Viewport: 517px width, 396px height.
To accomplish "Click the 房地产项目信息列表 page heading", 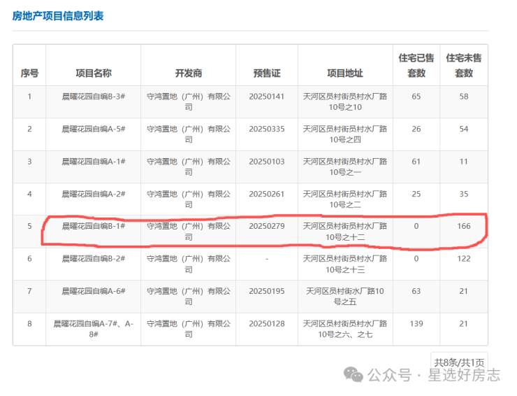I will (x=58, y=15).
